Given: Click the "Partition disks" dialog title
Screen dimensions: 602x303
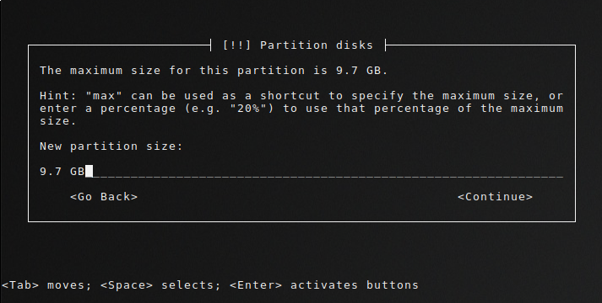Looking at the screenshot, I should [x=317, y=45].
